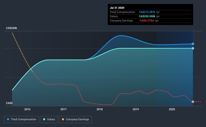Click the Jul 31 2020 tooltip date
Viewport: 206px width, 127px height.
tap(117, 8)
